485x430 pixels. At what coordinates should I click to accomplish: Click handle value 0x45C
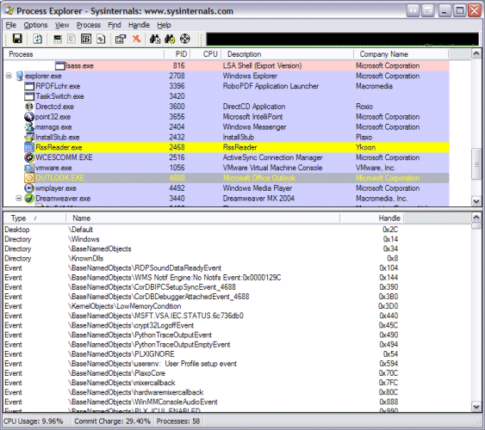pos(389,325)
